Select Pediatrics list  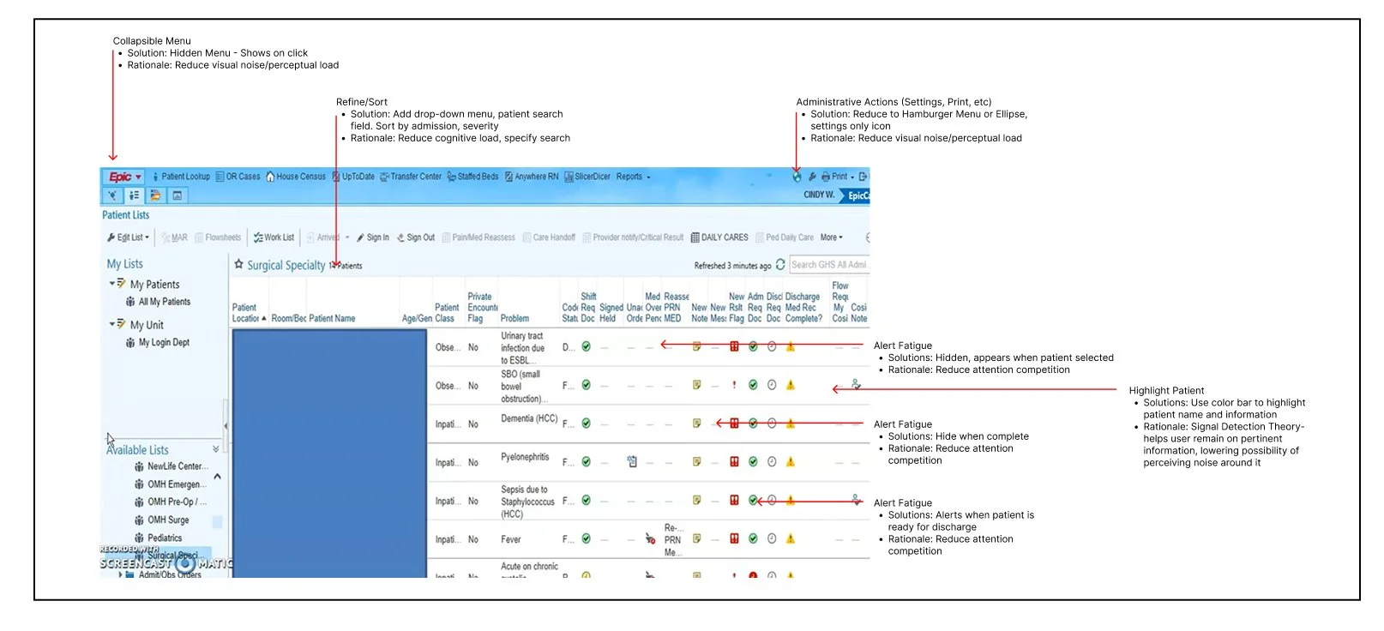pyautogui.click(x=159, y=538)
